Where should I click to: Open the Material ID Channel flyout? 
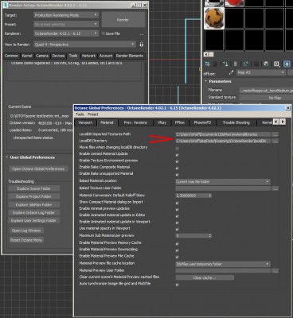tap(276, 64)
